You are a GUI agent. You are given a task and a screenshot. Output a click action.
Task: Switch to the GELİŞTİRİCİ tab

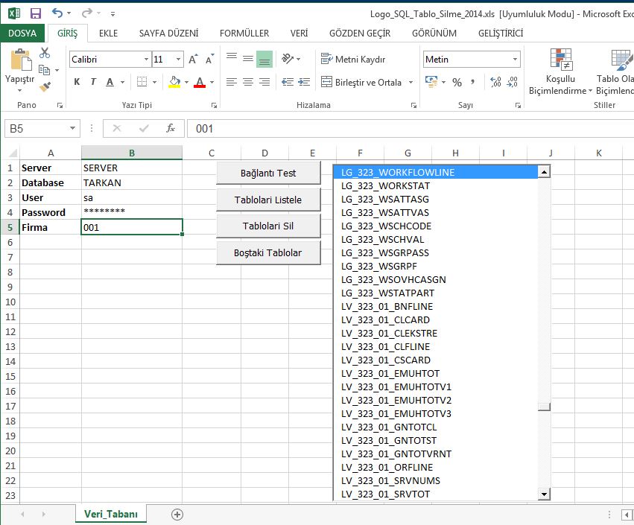pos(501,34)
